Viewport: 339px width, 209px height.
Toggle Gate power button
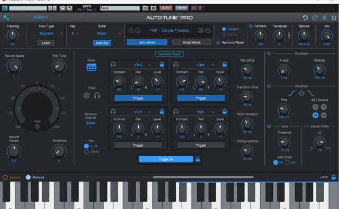click(x=269, y=126)
